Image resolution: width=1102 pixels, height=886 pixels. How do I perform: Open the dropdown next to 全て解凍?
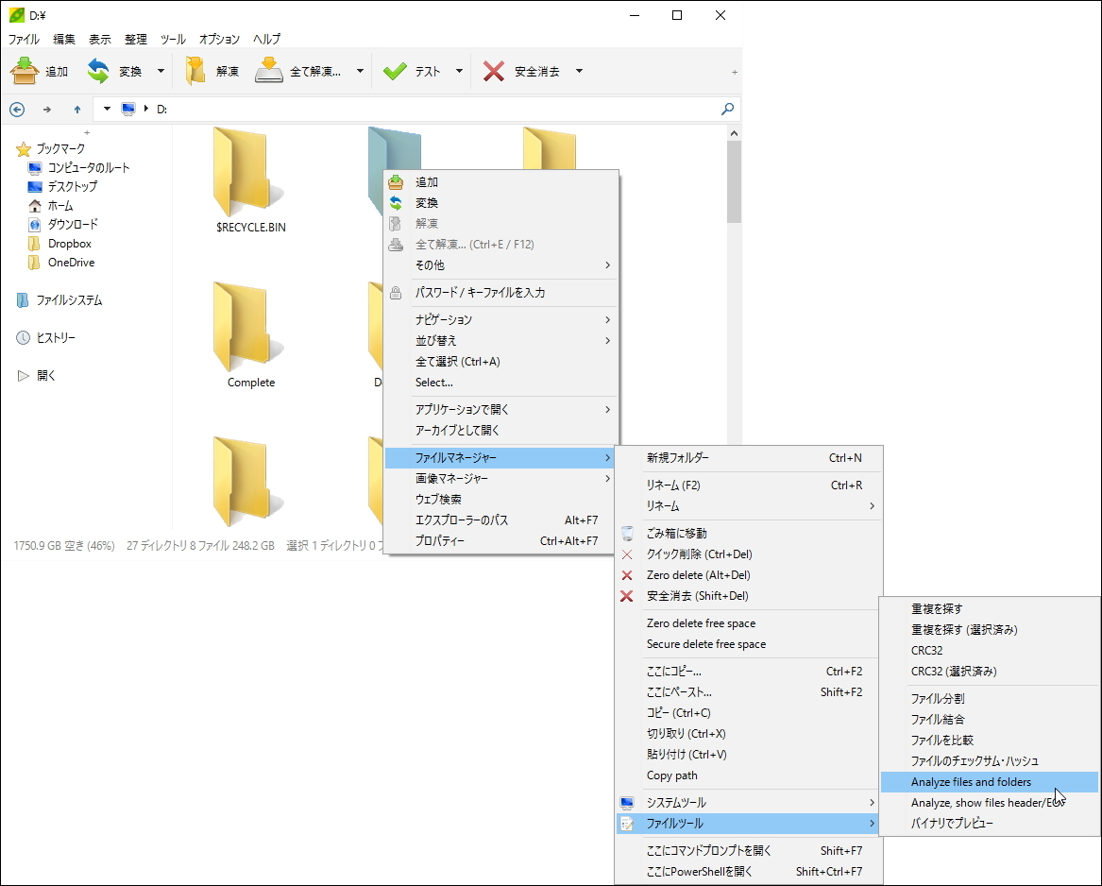[358, 70]
